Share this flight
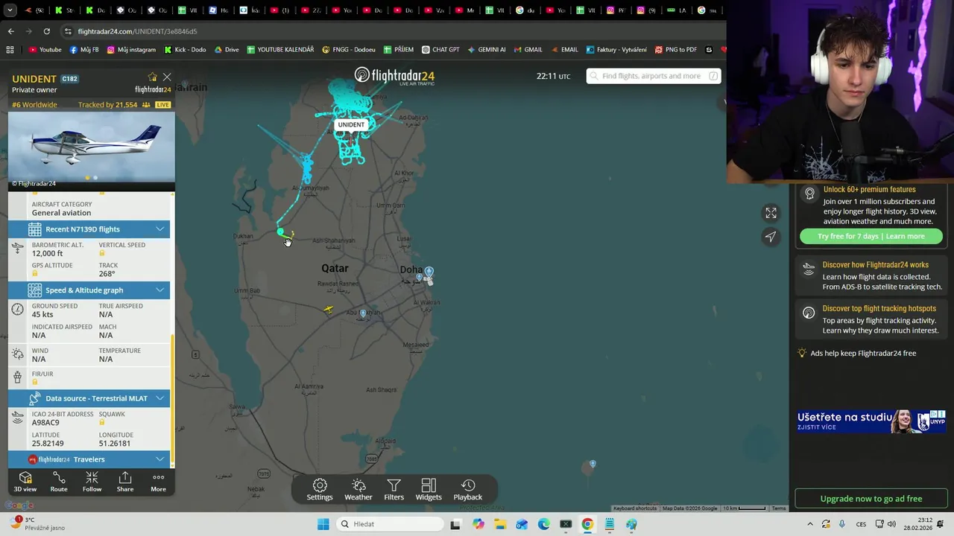This screenshot has height=536, width=954. point(125,482)
